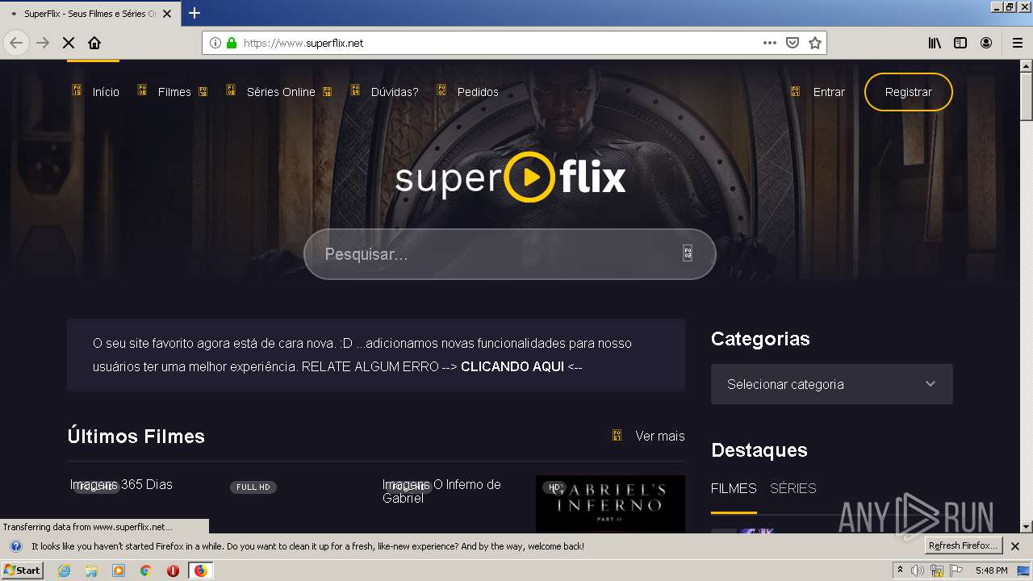Show hidden tray icons arrow

coord(900,571)
